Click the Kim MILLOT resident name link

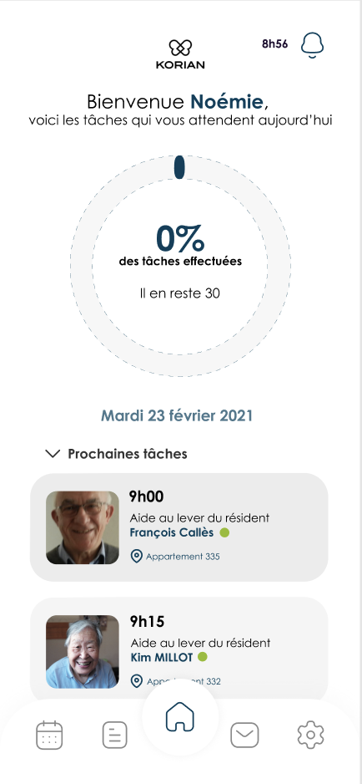[161, 657]
